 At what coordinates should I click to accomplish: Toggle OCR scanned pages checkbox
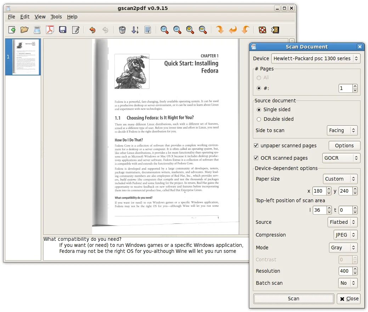[x=256, y=158]
